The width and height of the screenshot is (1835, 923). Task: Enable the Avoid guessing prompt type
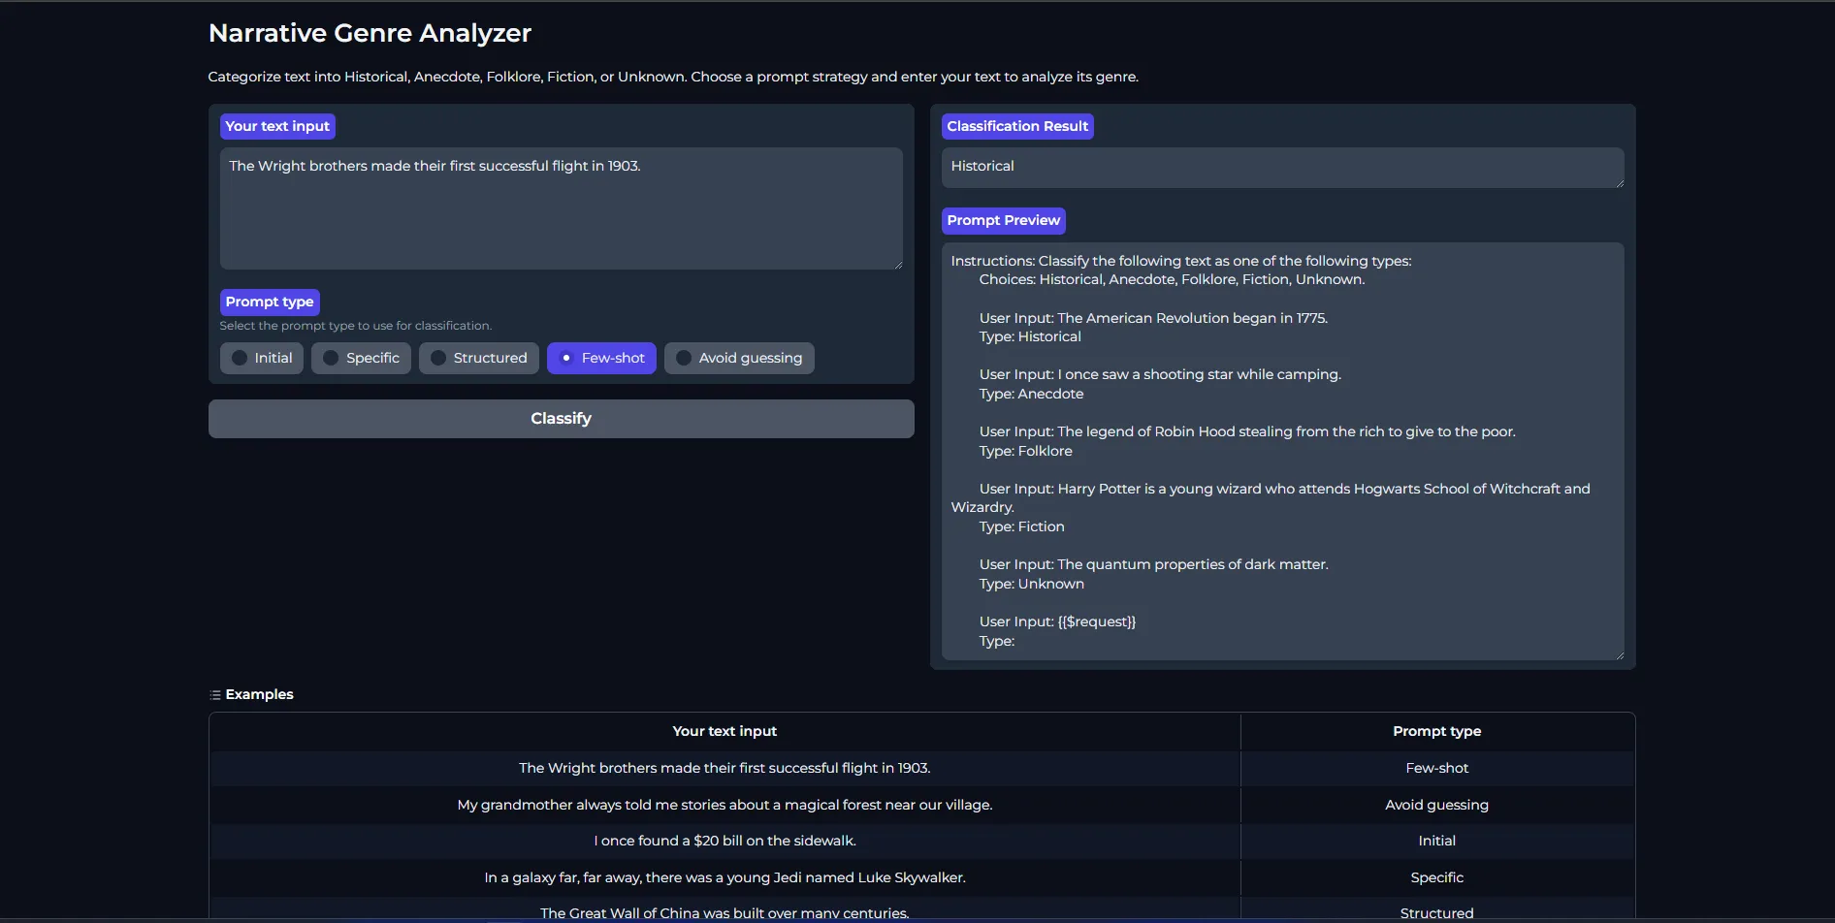[685, 358]
